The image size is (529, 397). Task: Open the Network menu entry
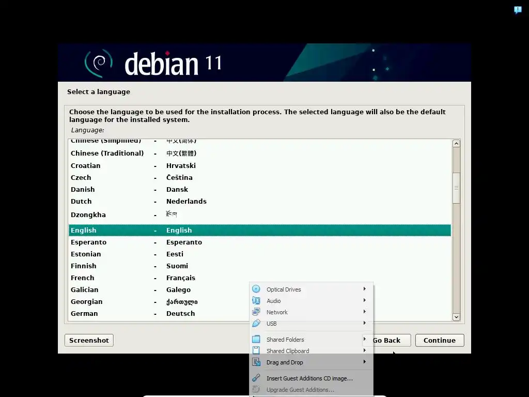[x=311, y=312]
